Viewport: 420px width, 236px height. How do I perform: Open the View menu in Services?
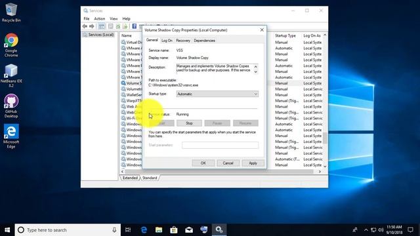click(x=114, y=19)
